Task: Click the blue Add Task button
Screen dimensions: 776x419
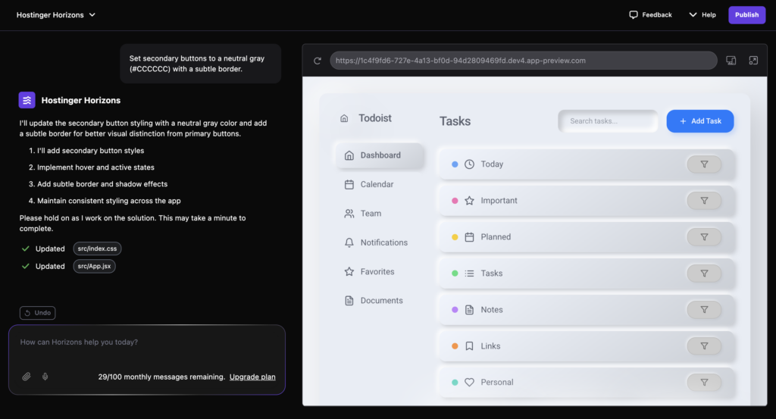Action: click(699, 121)
